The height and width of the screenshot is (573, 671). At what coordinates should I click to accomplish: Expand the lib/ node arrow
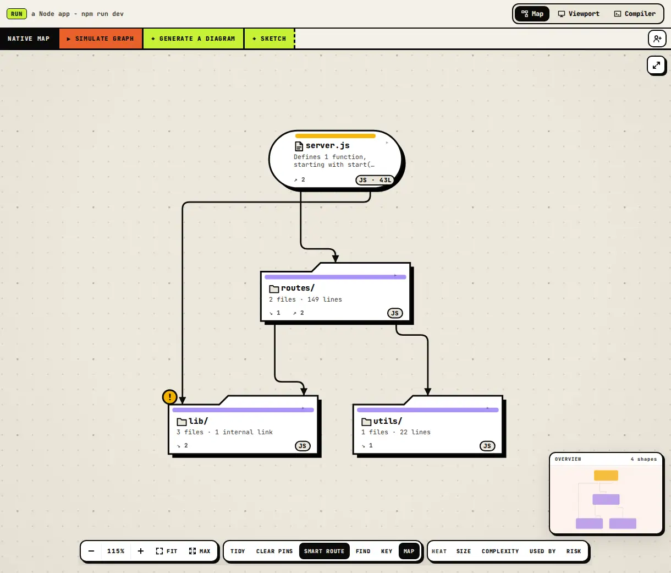coord(302,408)
